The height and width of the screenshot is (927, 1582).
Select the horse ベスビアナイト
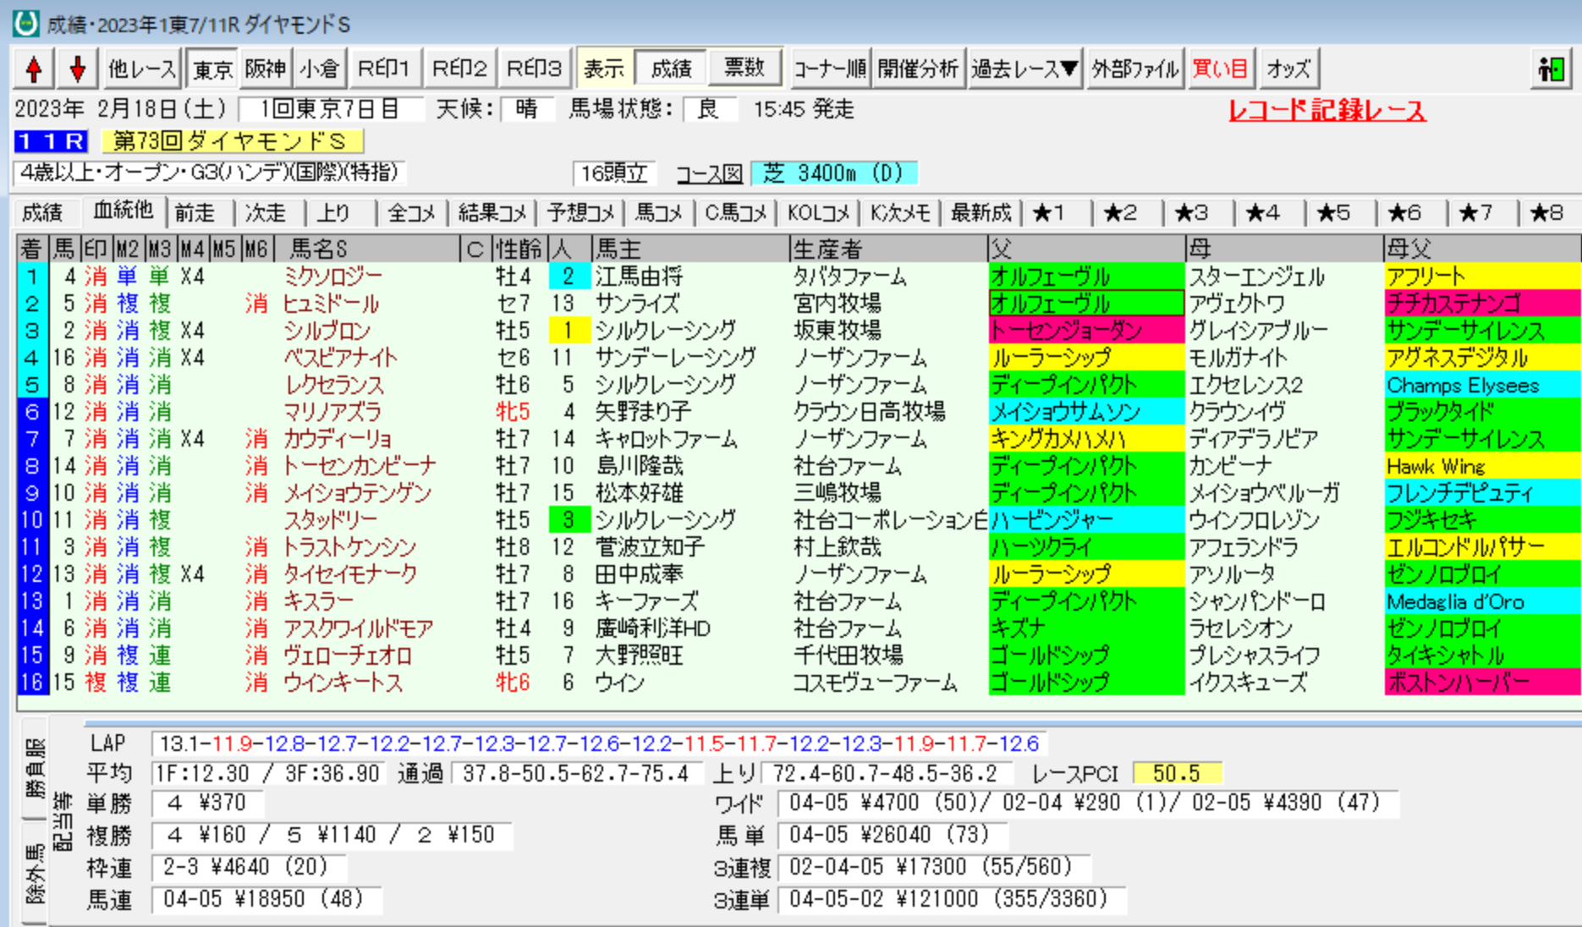tap(340, 358)
